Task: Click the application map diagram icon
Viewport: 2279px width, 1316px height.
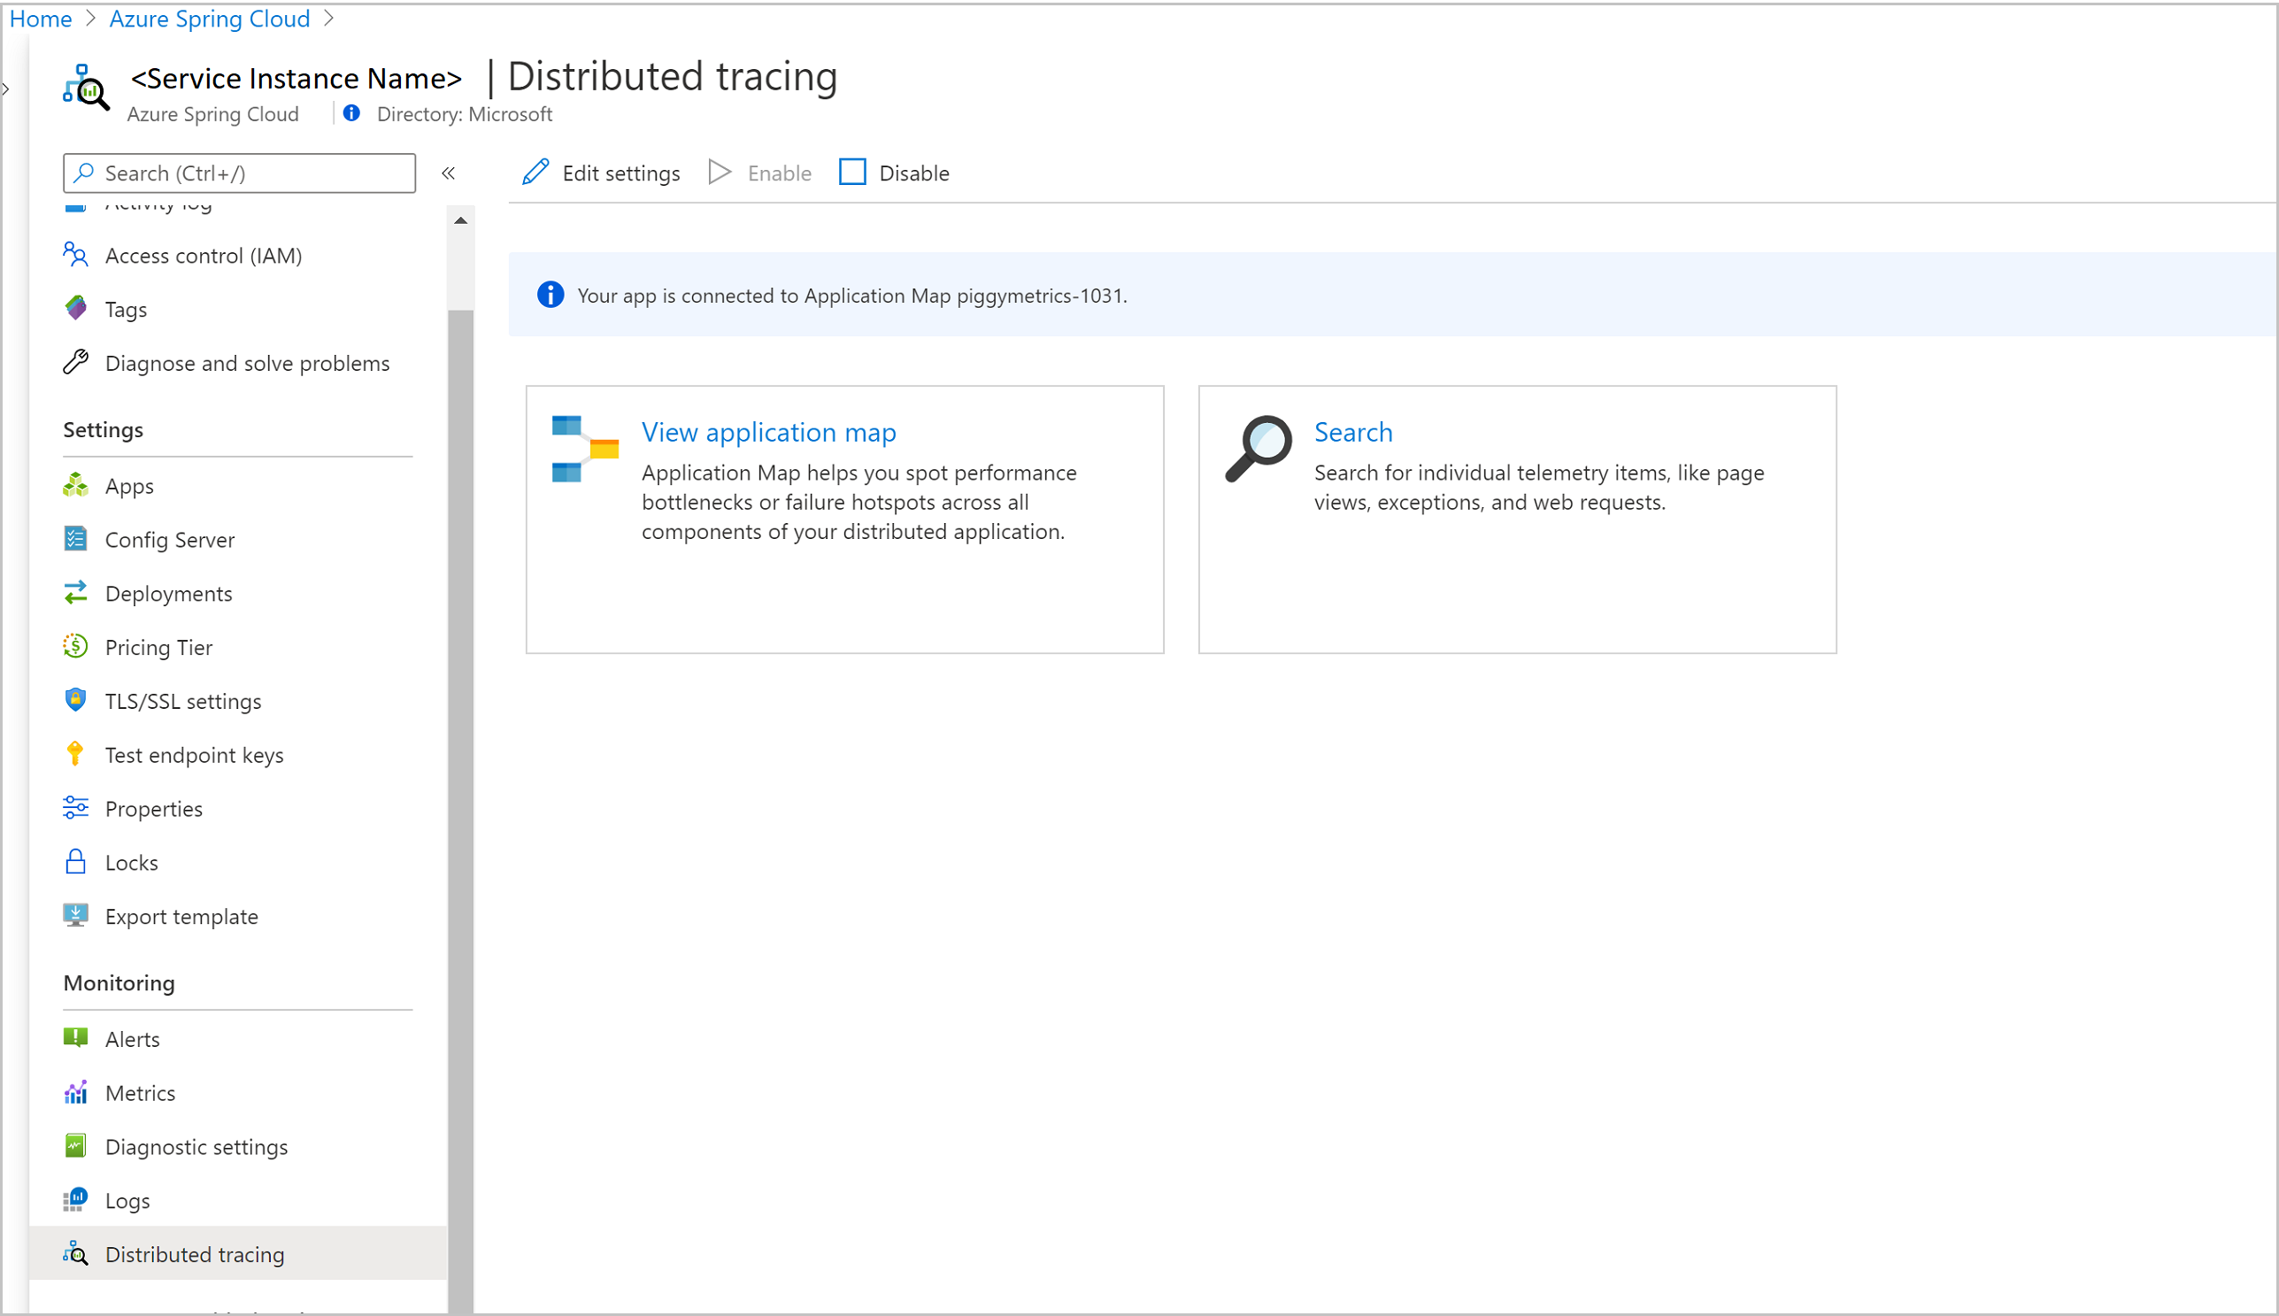Action: coord(585,450)
